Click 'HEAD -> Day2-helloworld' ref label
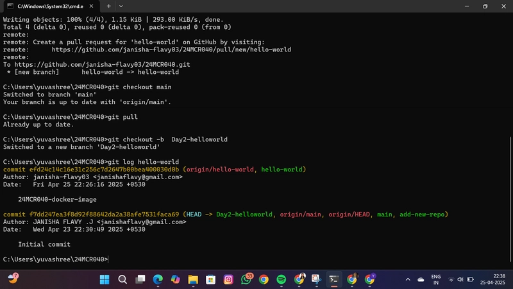 [229, 215]
